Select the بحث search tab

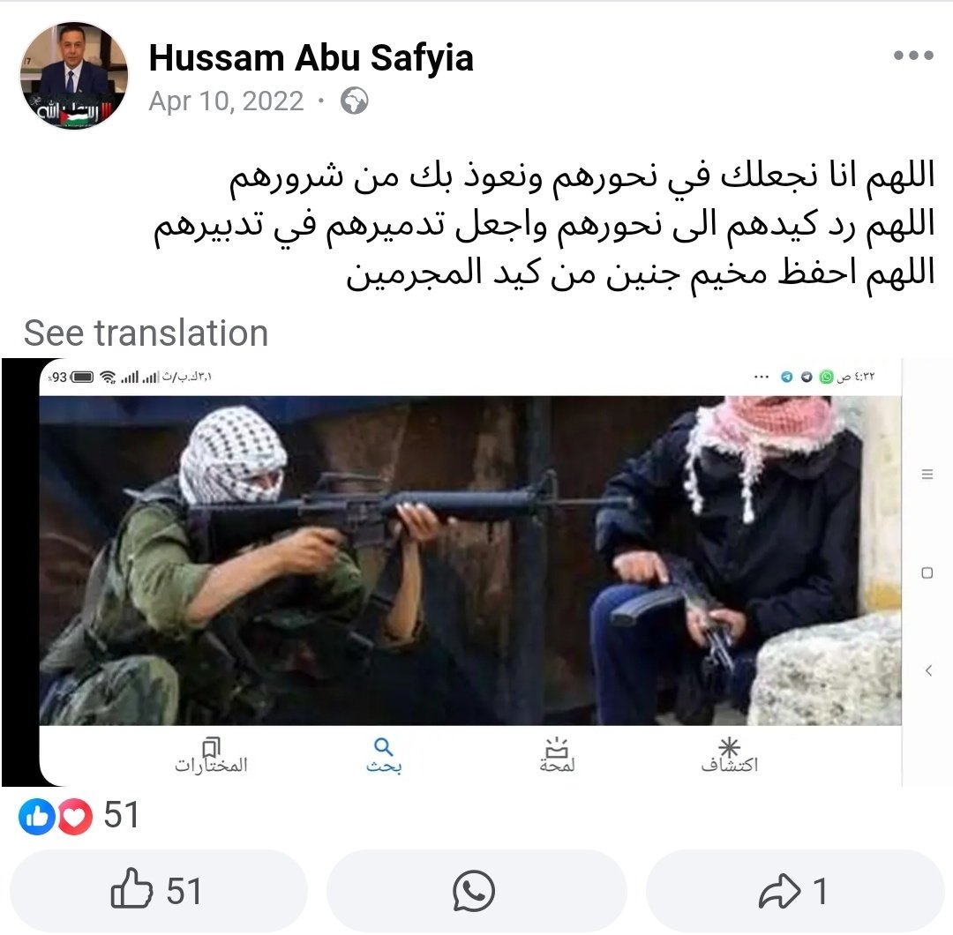coord(384,755)
